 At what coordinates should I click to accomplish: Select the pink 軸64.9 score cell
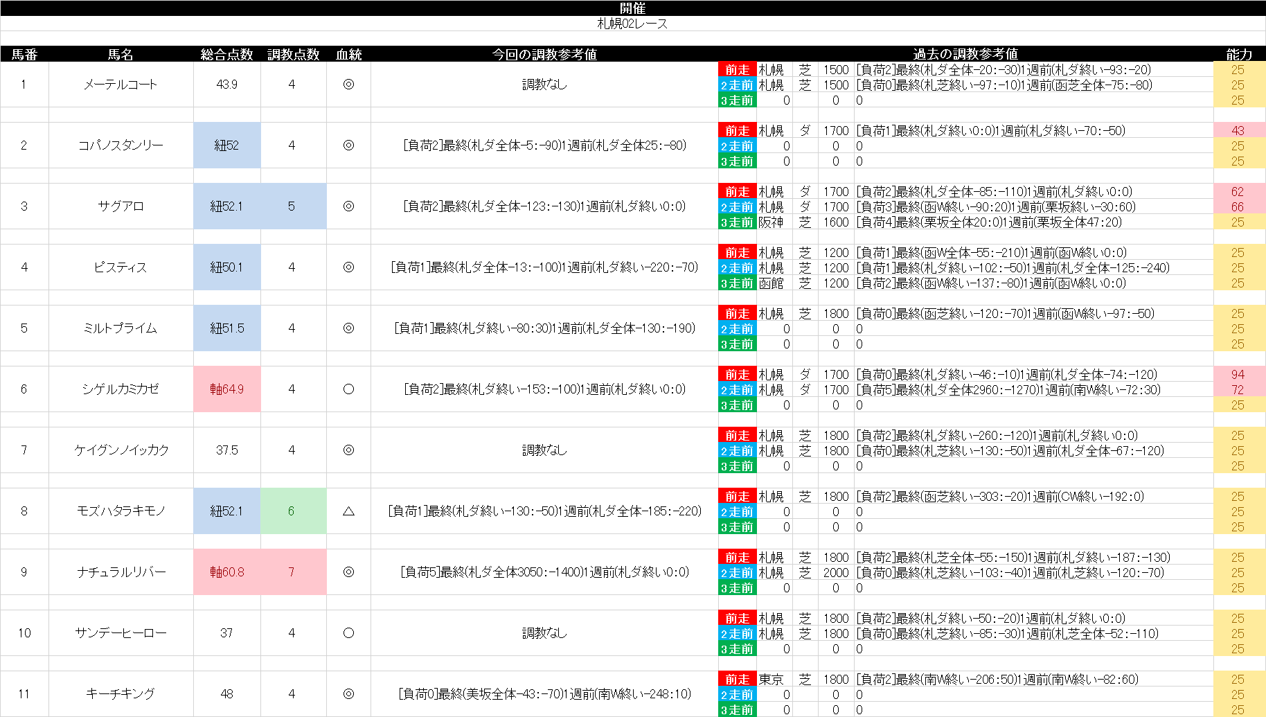227,389
